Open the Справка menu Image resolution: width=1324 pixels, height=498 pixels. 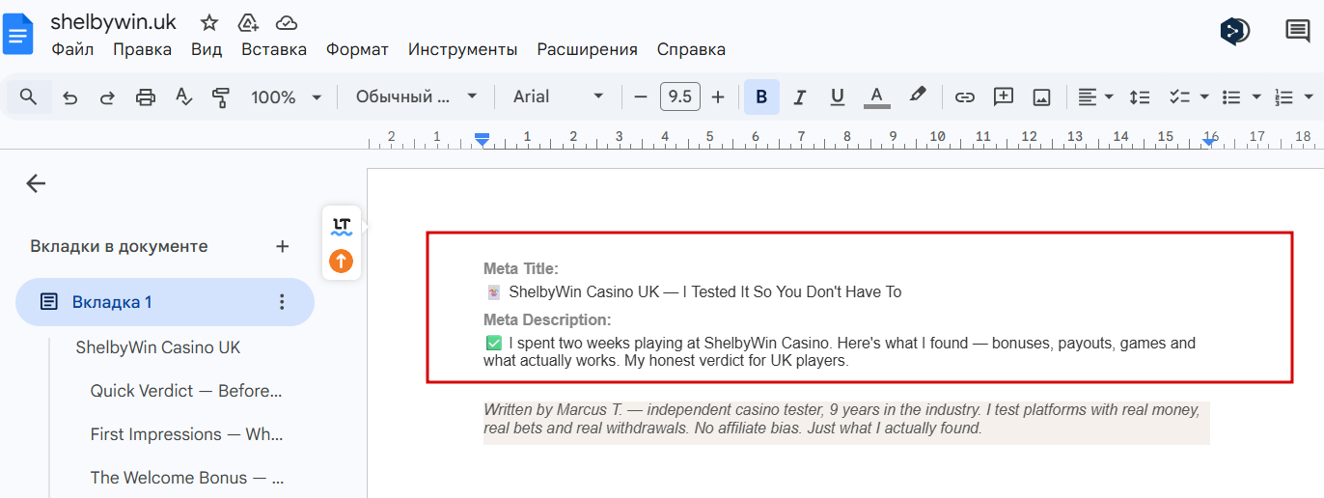coord(691,49)
